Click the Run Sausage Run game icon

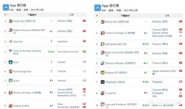10,71
